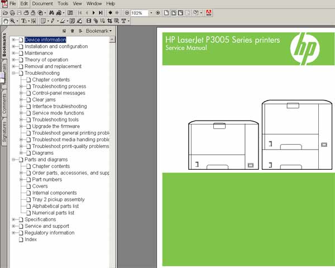Expand the Device information bookmark
Image resolution: width=335 pixels, height=268 pixels.
tap(13, 40)
